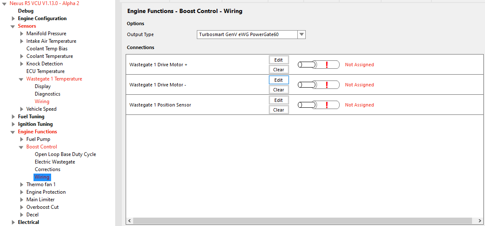Viewport: 485px width, 226px height.
Task: Clear Wastegate 1 Drive Motor - connection
Action: (x=279, y=89)
